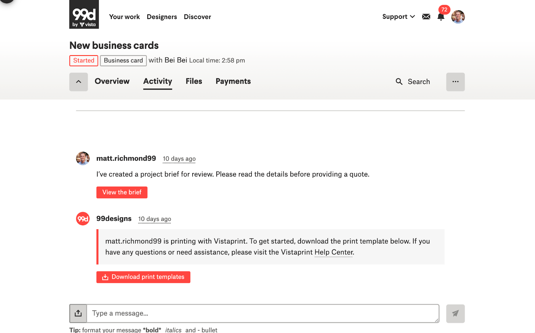535x333 pixels.
Task: Collapse the project header with chevron-up button
Action: pos(79,82)
